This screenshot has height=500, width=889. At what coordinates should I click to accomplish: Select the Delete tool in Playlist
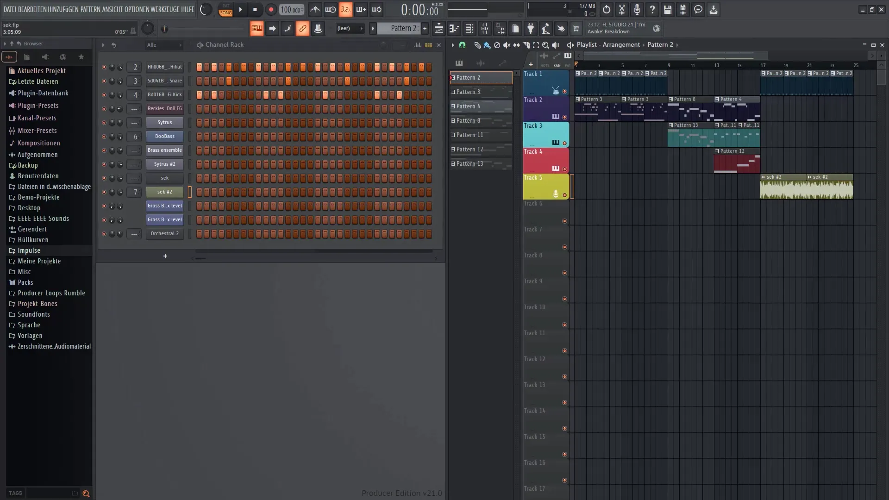pyautogui.click(x=497, y=45)
